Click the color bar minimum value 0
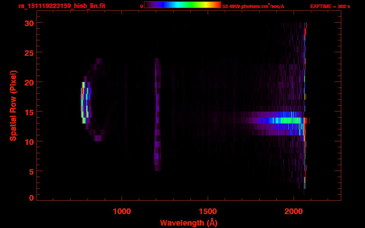The height and width of the screenshot is (228, 365). pos(142,6)
